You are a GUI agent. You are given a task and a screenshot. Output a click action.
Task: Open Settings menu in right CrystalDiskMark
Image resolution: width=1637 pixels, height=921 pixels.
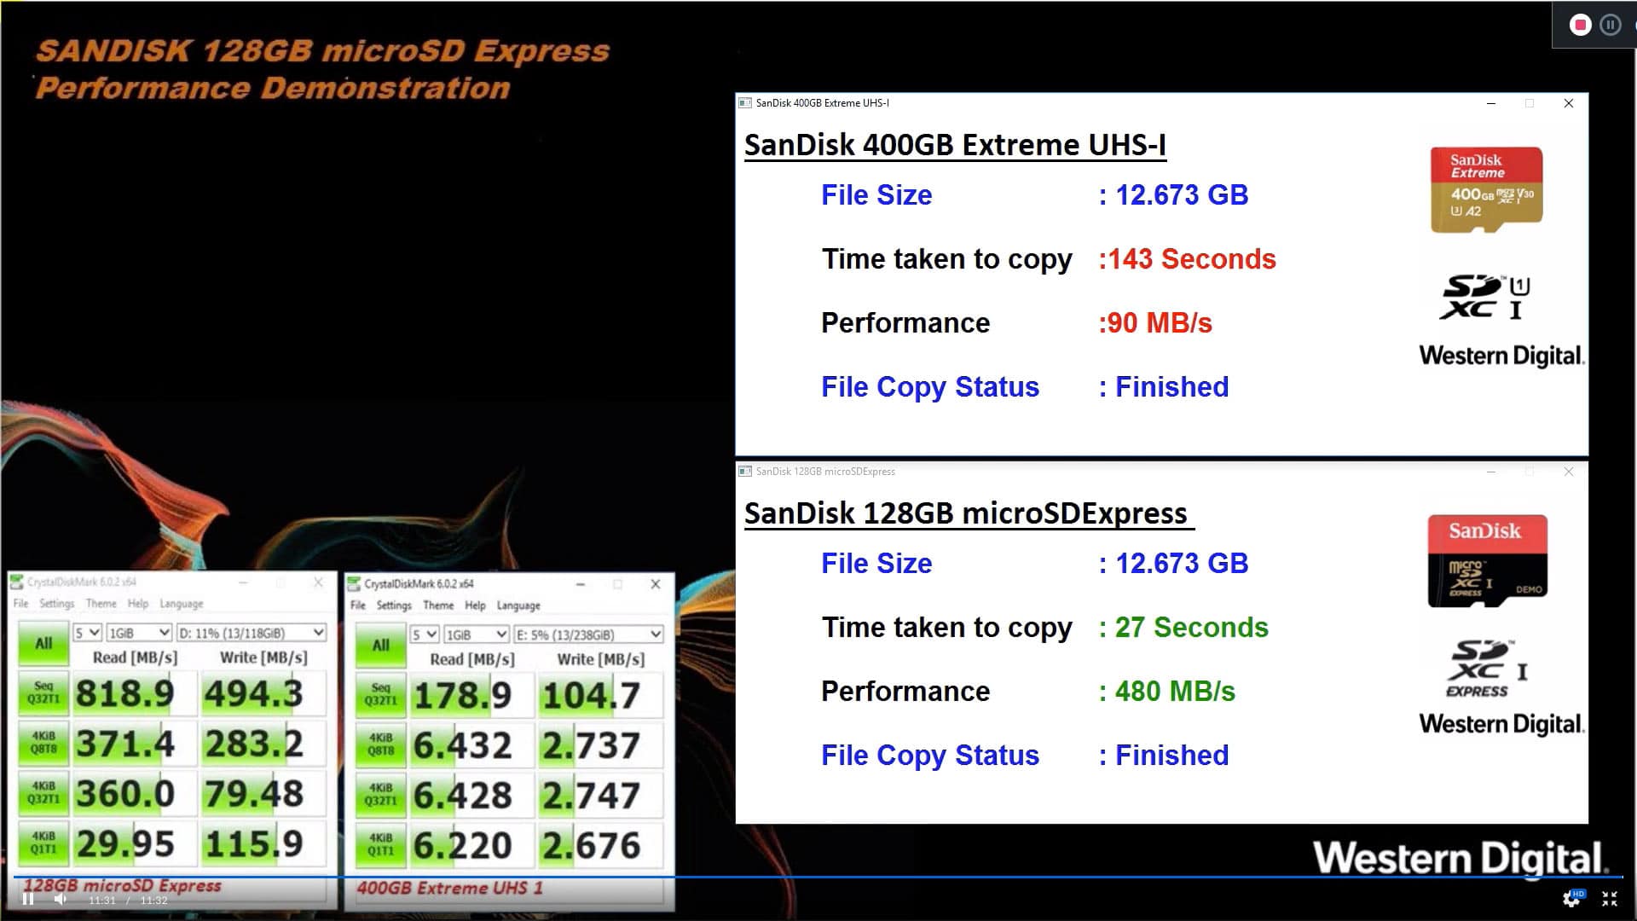[394, 605]
